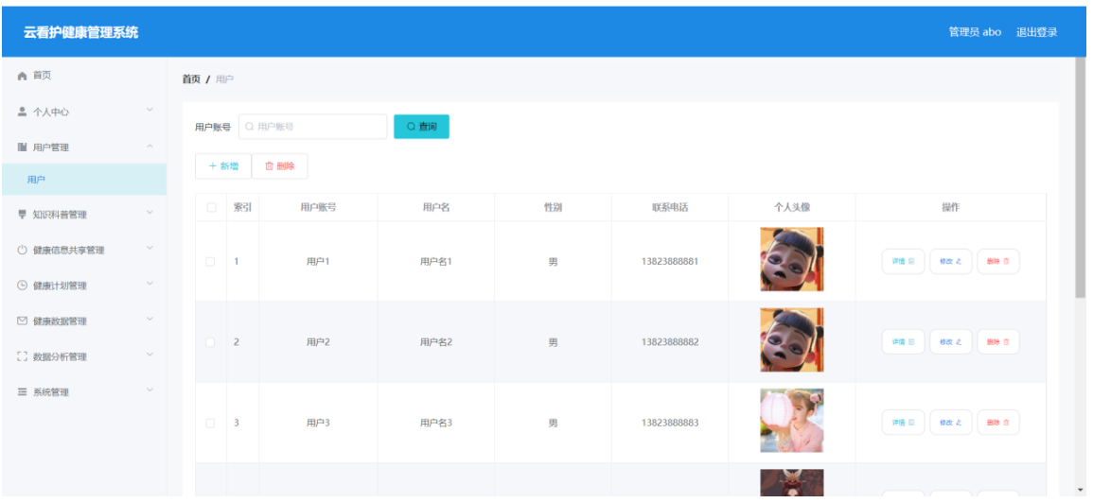
Task: Click the 用户管理 sidebar icon
Action: pyautogui.click(x=23, y=147)
